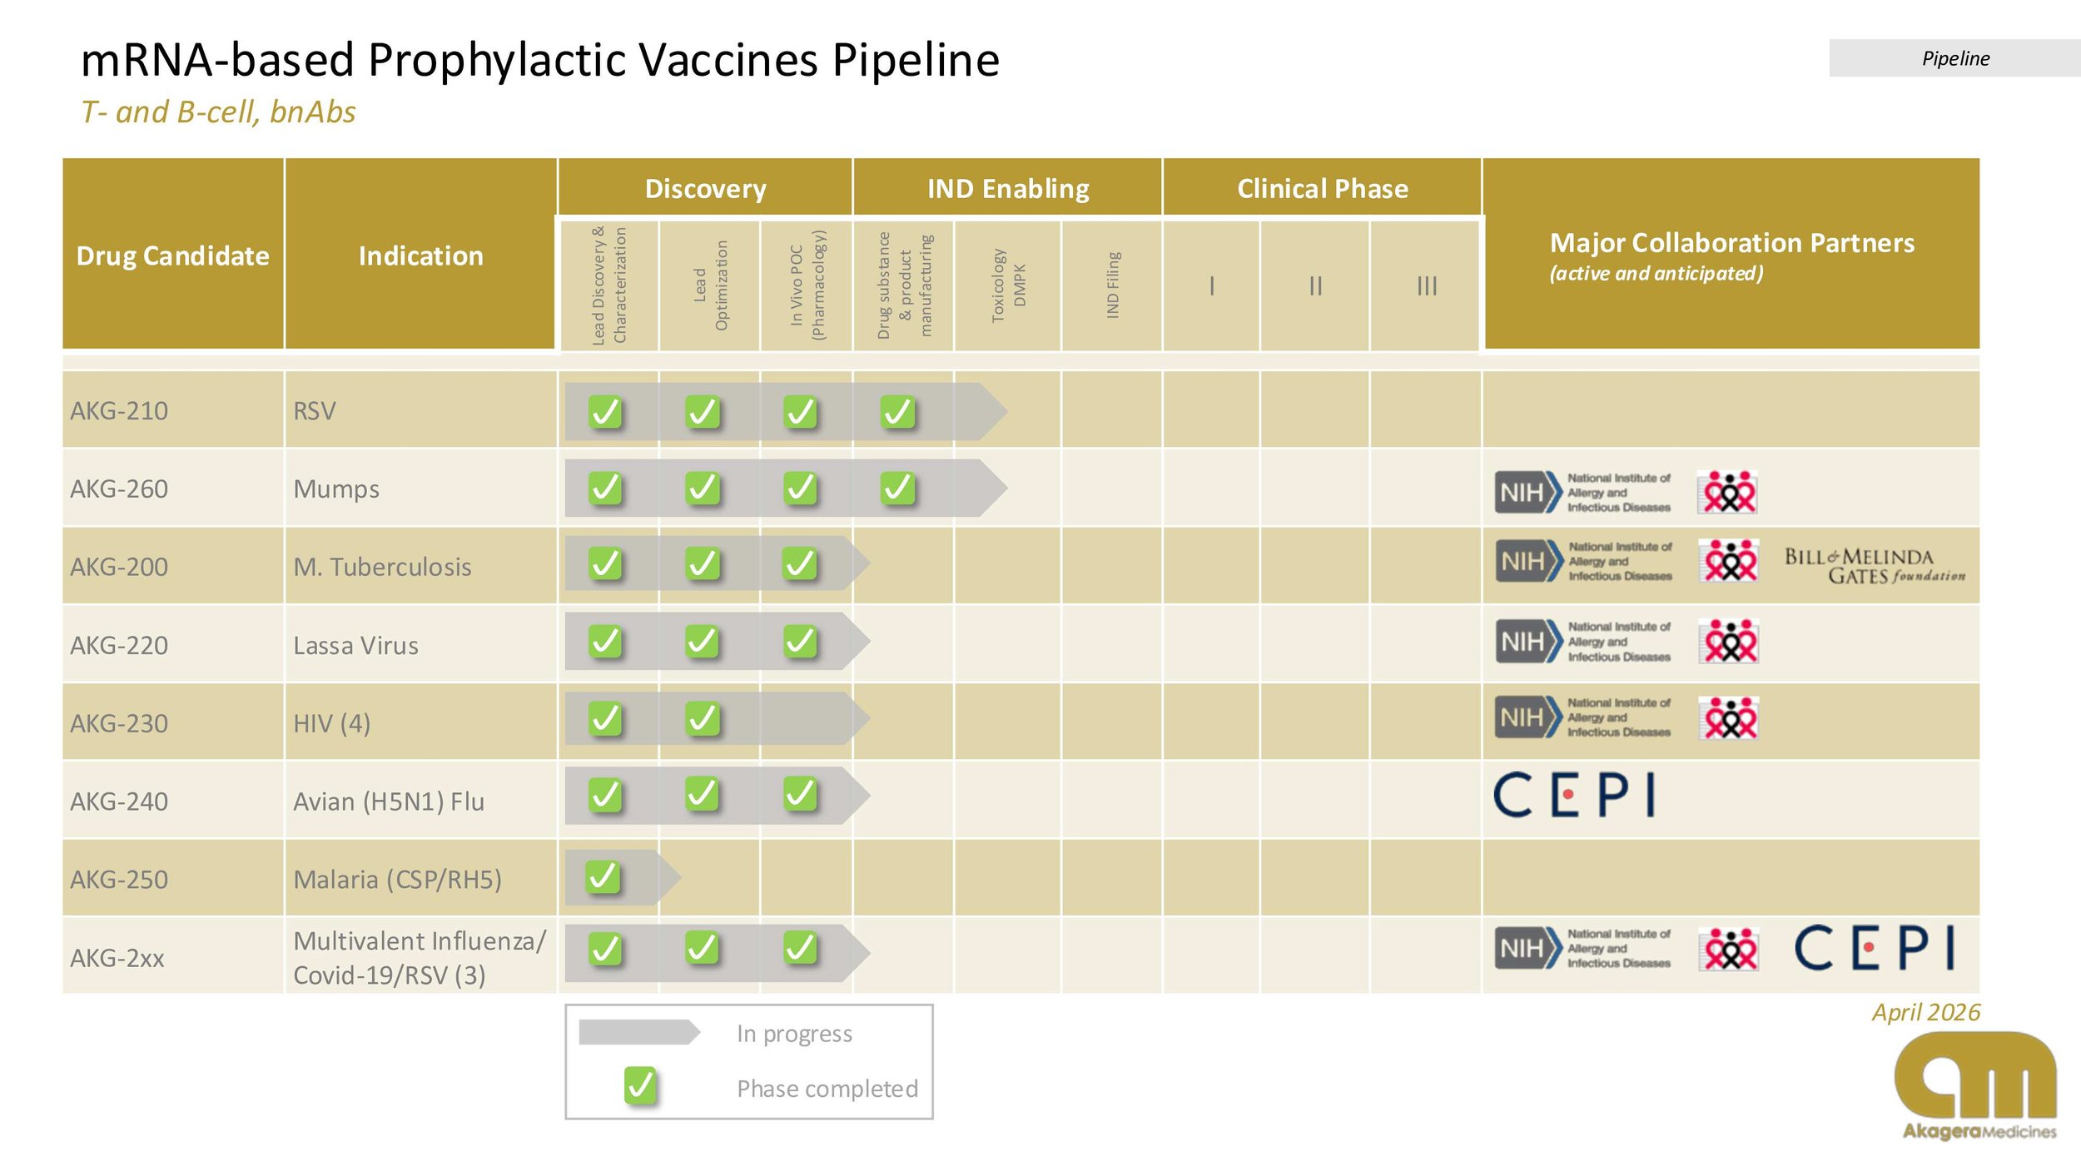Click the M. Tuberculosis indication cell
Viewport: 2081px width, 1171px height.
tap(420, 566)
